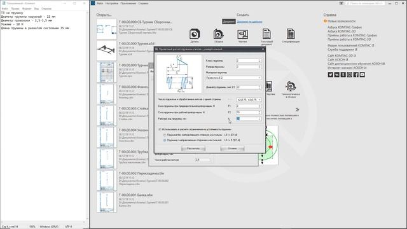
Task: Open Азбука КОМПАС-График help link
Action: coord(345,27)
